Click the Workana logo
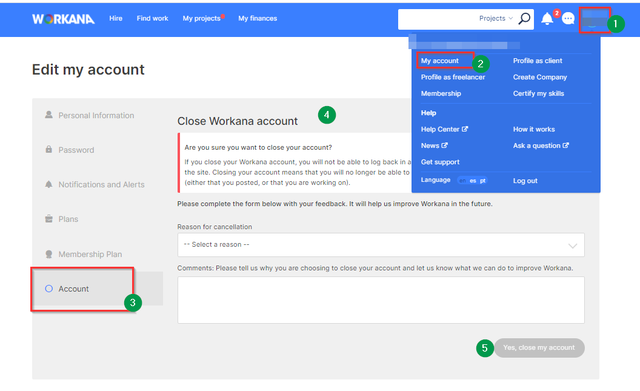Image resolution: width=640 pixels, height=391 pixels. click(63, 19)
